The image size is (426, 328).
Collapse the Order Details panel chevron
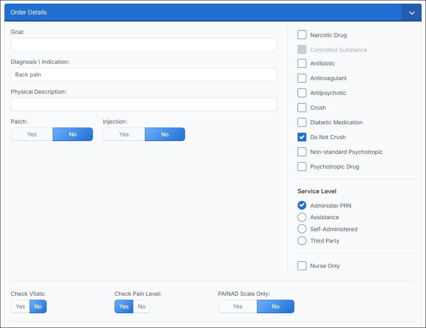(411, 12)
